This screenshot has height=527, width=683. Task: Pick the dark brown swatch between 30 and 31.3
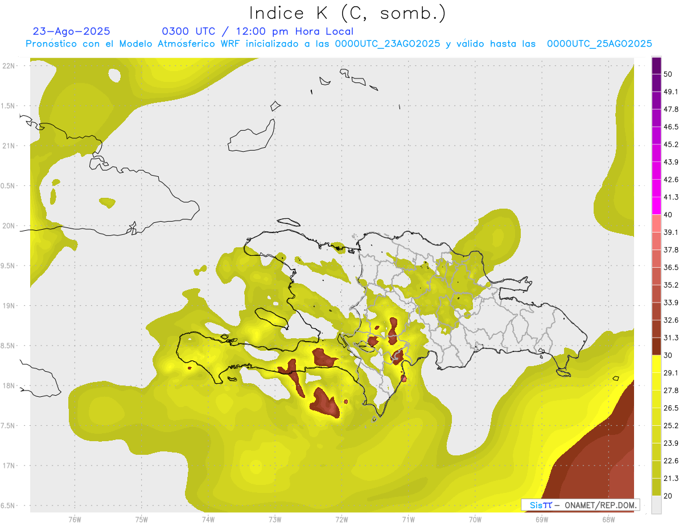[x=656, y=346]
